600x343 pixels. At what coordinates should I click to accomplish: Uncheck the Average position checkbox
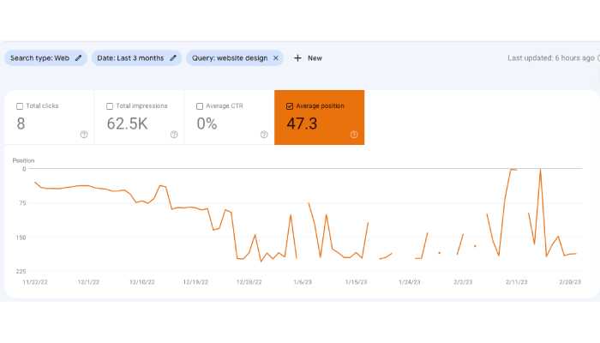coord(289,106)
